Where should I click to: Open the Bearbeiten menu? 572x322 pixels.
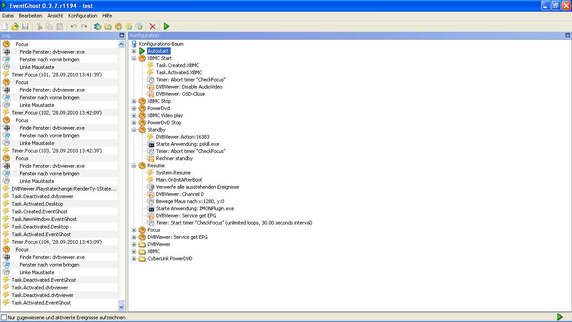(x=30, y=16)
